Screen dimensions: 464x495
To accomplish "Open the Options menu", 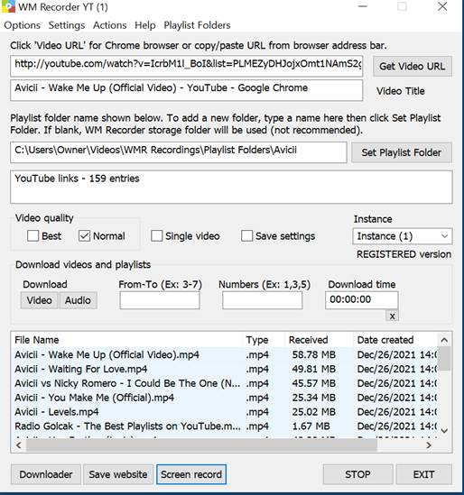I will (x=23, y=25).
